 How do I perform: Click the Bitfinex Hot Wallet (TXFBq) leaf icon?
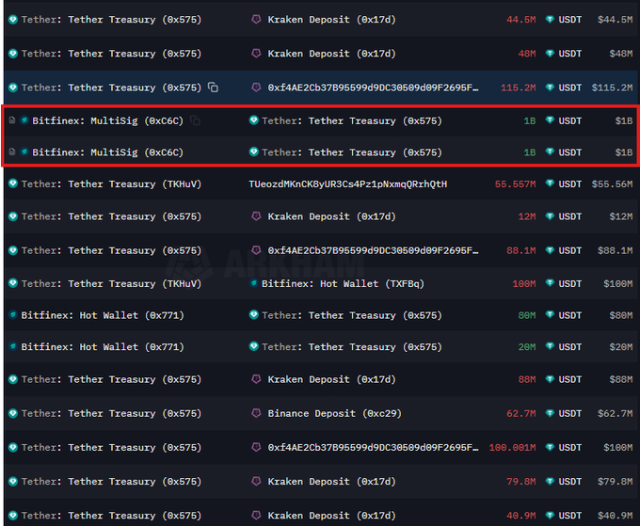[253, 283]
